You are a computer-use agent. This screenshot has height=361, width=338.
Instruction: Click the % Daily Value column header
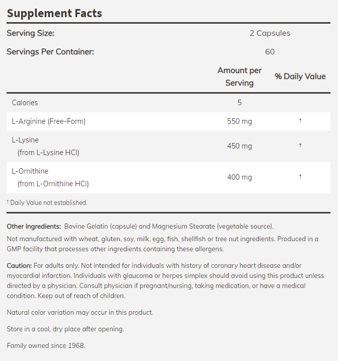pyautogui.click(x=300, y=77)
